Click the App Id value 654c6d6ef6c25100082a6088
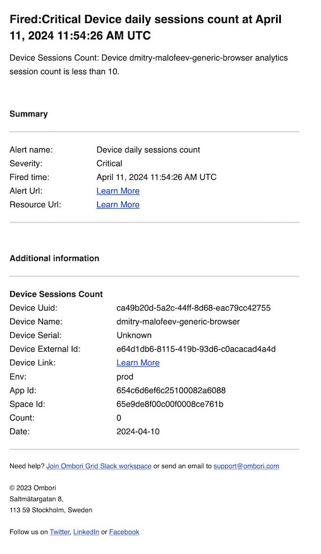 tap(171, 390)
